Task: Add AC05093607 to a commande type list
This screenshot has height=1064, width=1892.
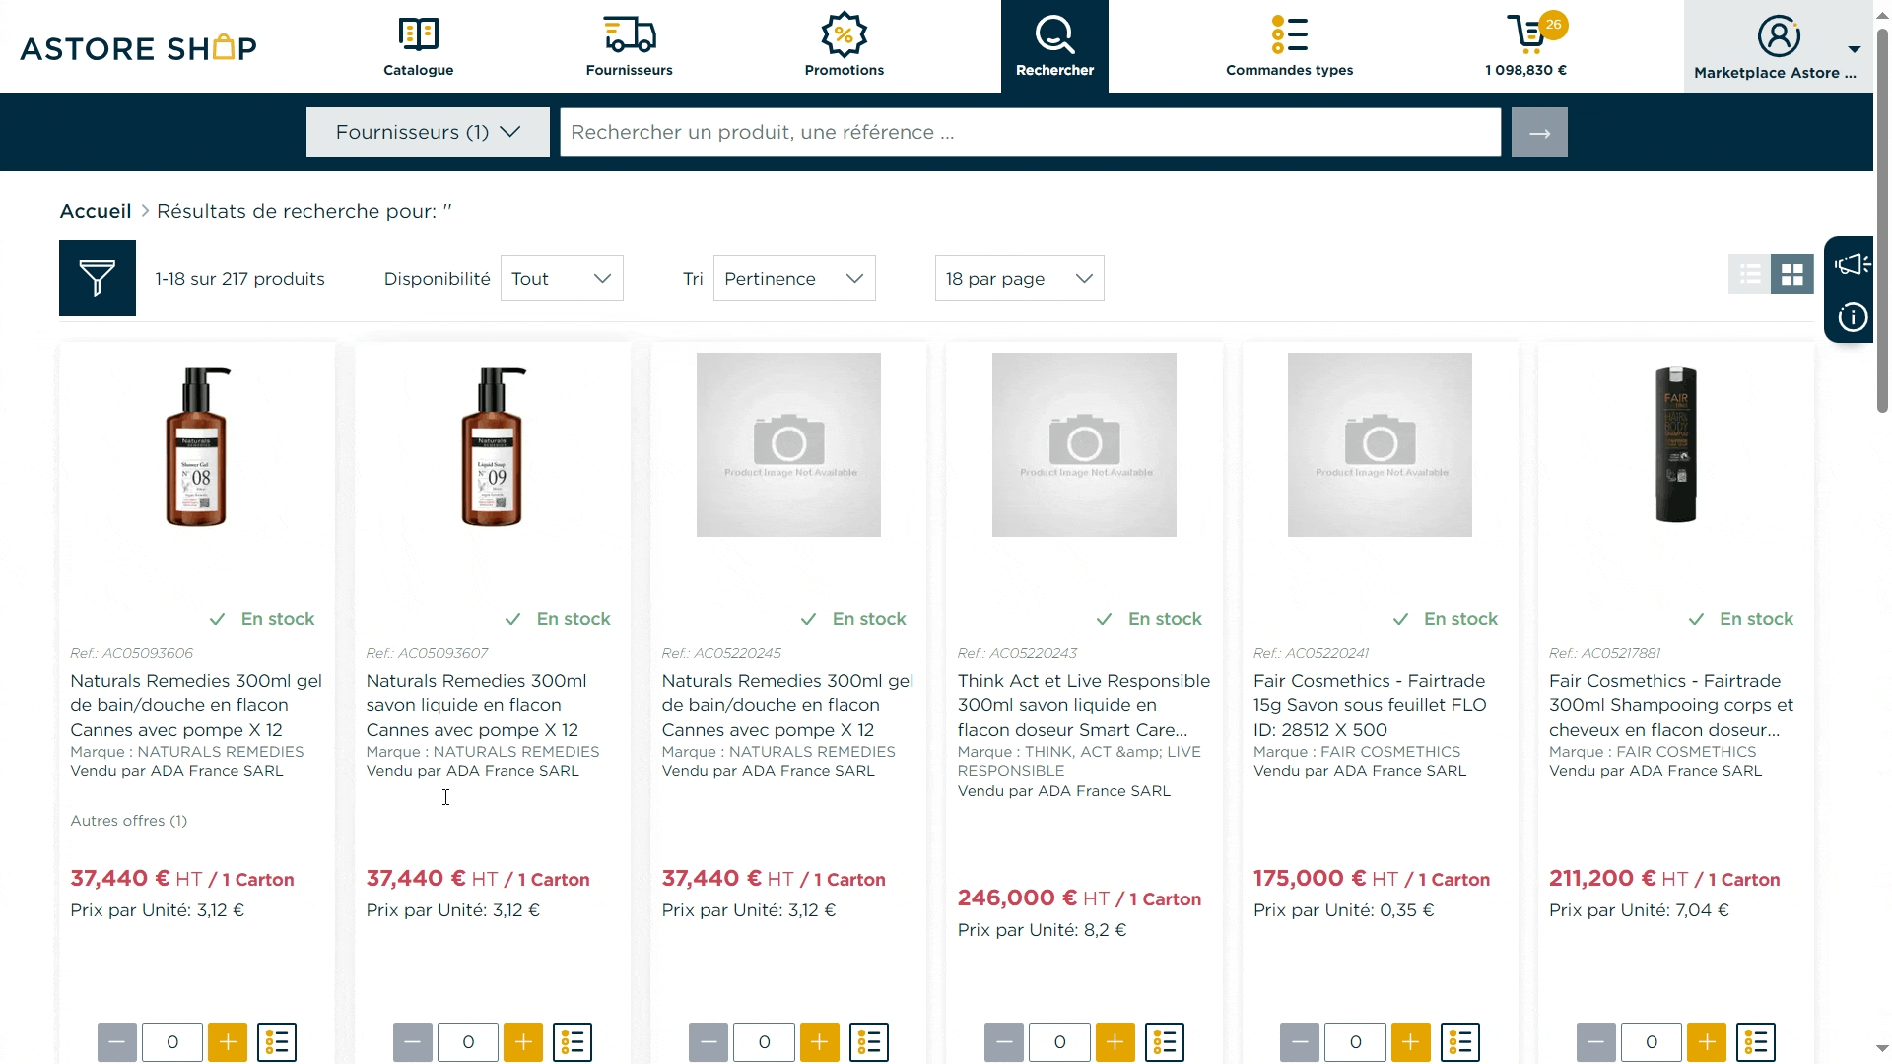Action: tap(573, 1042)
